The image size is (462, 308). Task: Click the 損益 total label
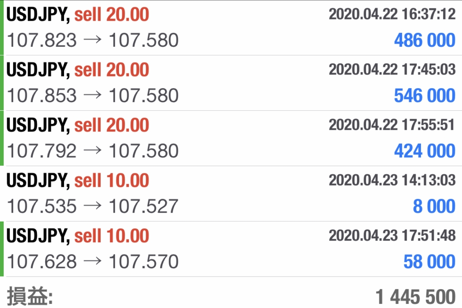pyautogui.click(x=30, y=296)
